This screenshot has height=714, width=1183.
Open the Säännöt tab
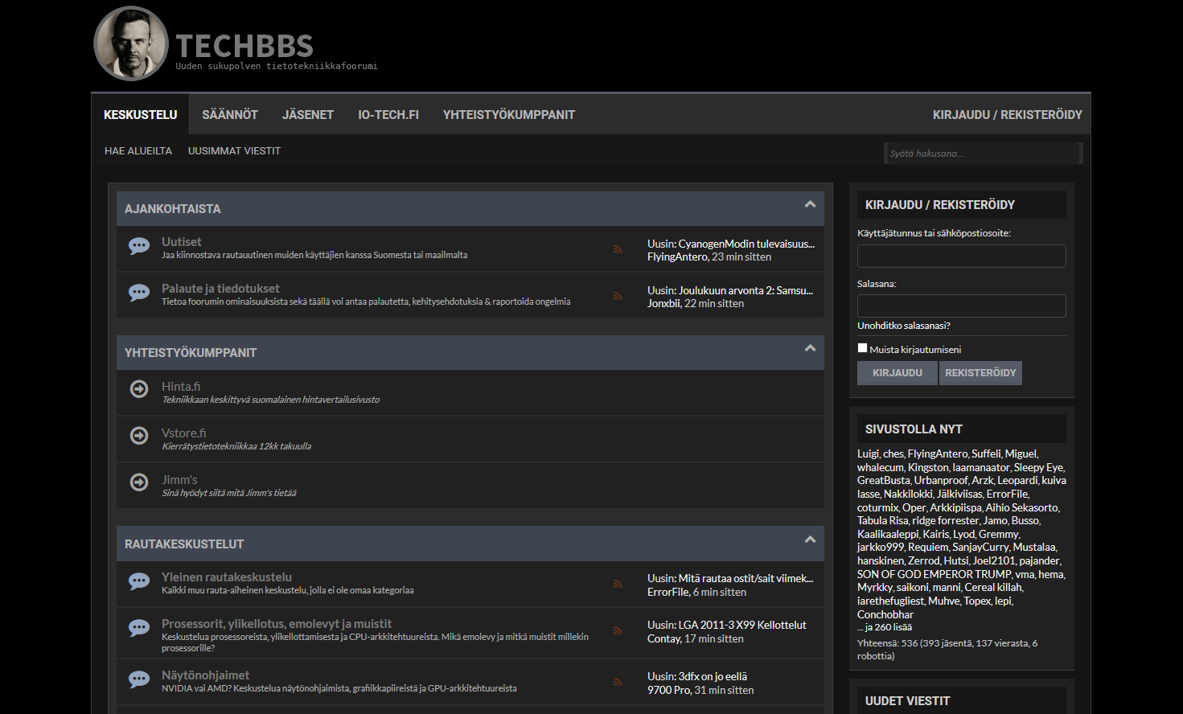click(x=230, y=115)
